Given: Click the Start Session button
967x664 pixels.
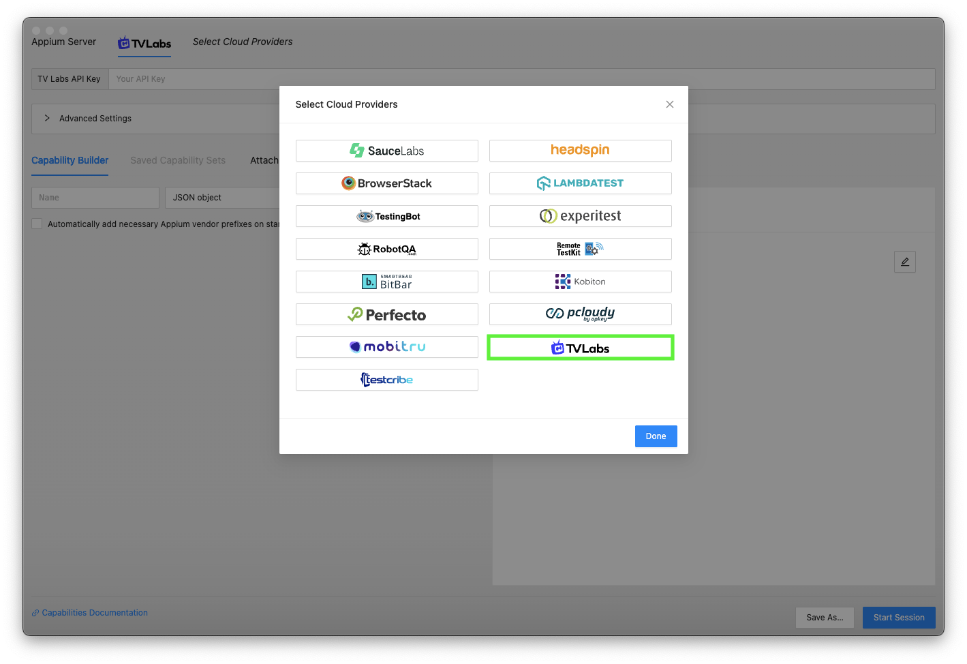Looking at the screenshot, I should (x=899, y=618).
